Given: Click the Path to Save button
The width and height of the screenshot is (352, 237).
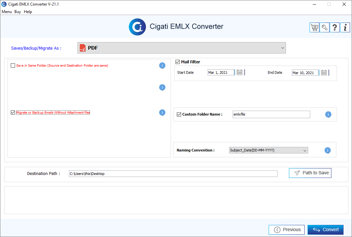Looking at the screenshot, I should coord(310,173).
